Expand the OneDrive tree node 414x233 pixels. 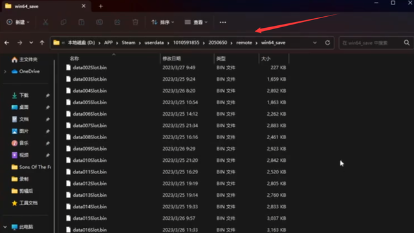pyautogui.click(x=5, y=71)
